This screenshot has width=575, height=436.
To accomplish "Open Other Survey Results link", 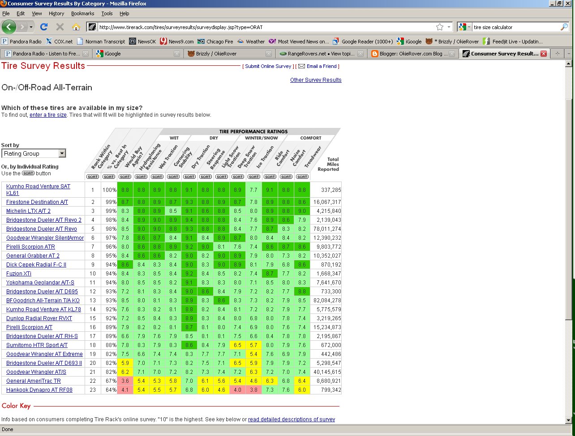I will click(x=316, y=80).
